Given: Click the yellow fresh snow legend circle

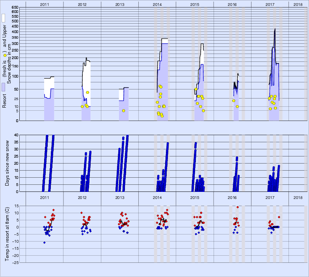Looking at the screenshot, I should [4, 55].
